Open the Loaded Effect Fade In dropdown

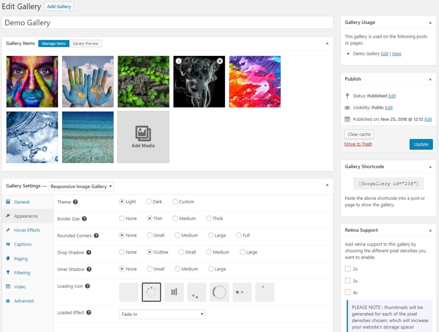point(162,314)
